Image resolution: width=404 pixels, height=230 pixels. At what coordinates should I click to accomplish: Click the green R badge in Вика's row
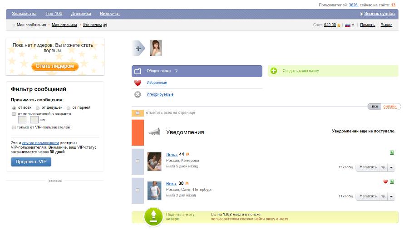[x=392, y=181]
